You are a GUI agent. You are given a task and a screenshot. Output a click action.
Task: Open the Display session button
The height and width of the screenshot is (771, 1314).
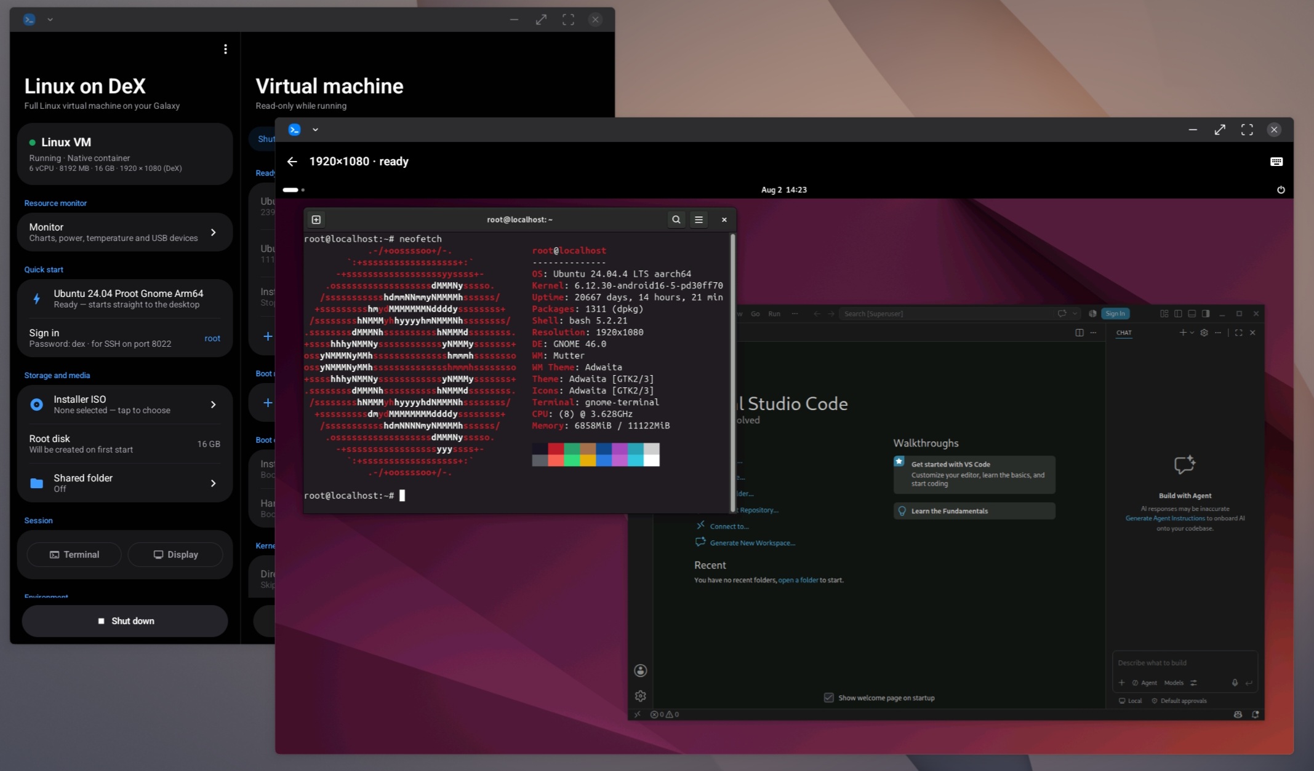pos(175,555)
